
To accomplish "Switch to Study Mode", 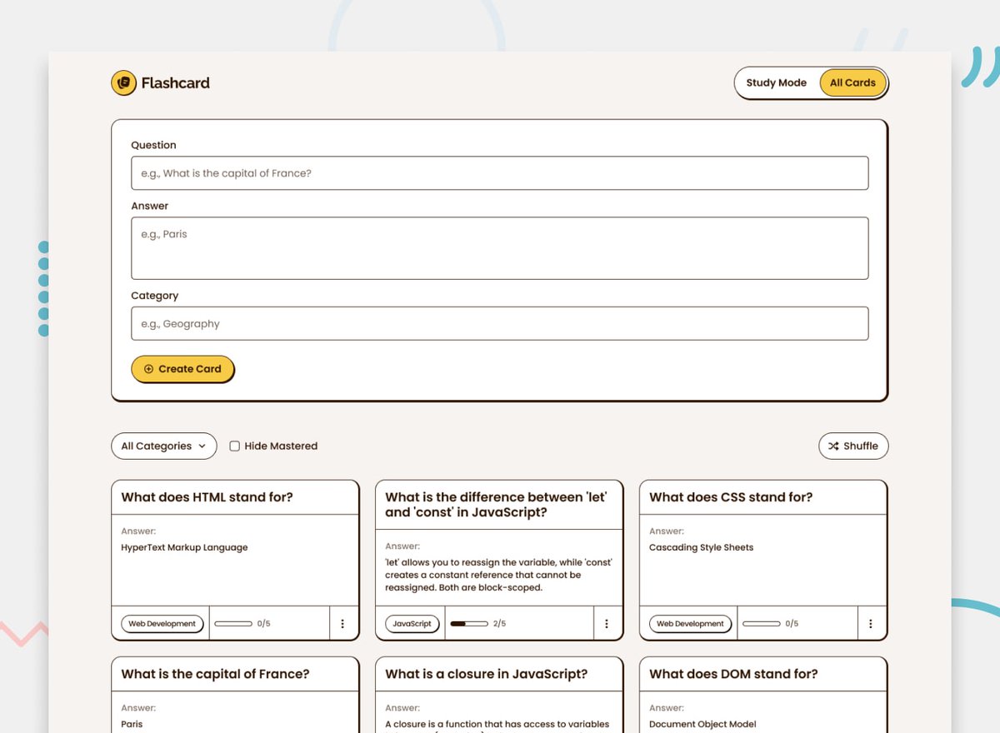I will 777,82.
